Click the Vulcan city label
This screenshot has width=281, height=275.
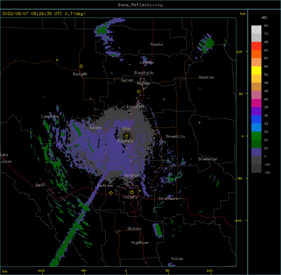[177, 259]
